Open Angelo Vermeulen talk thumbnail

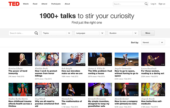(127, 59)
